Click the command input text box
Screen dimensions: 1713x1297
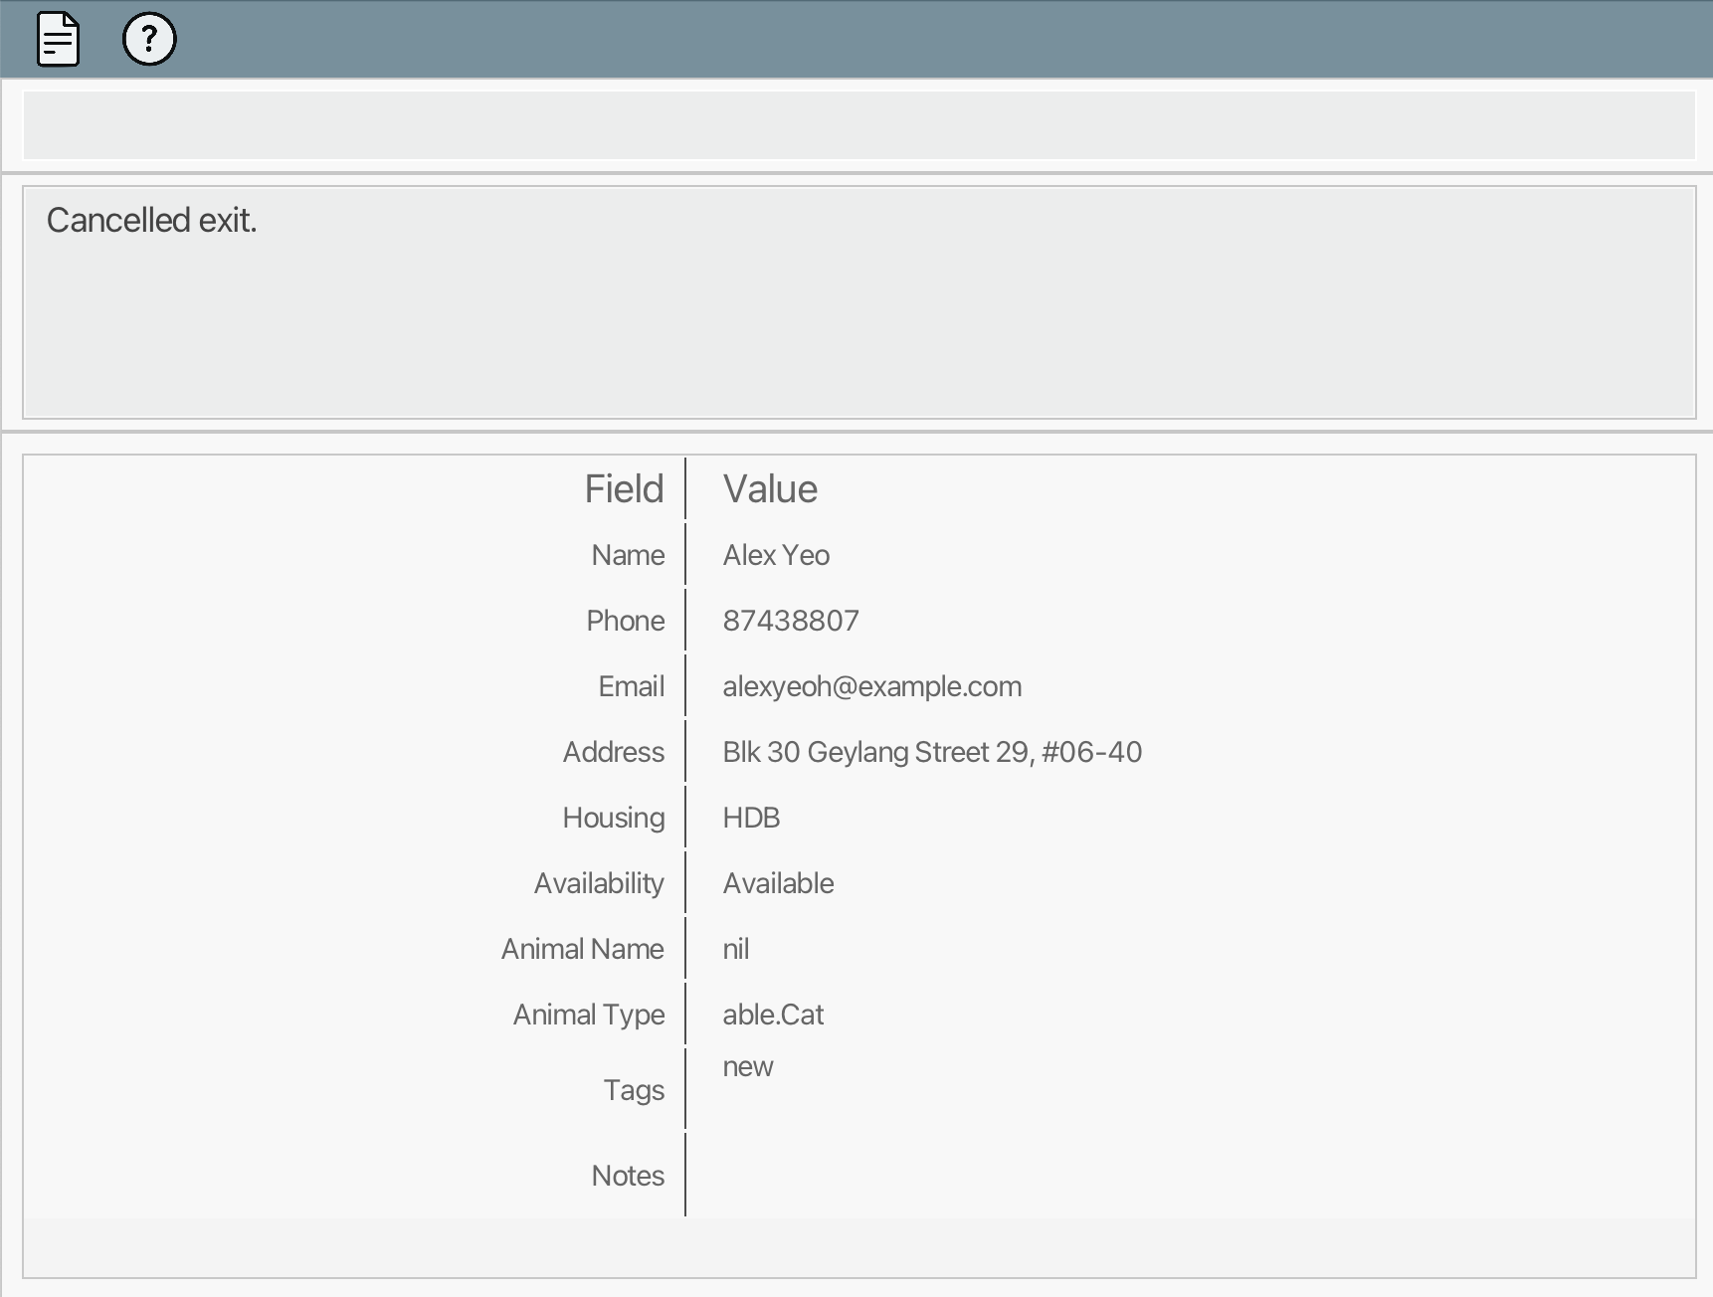click(x=858, y=125)
